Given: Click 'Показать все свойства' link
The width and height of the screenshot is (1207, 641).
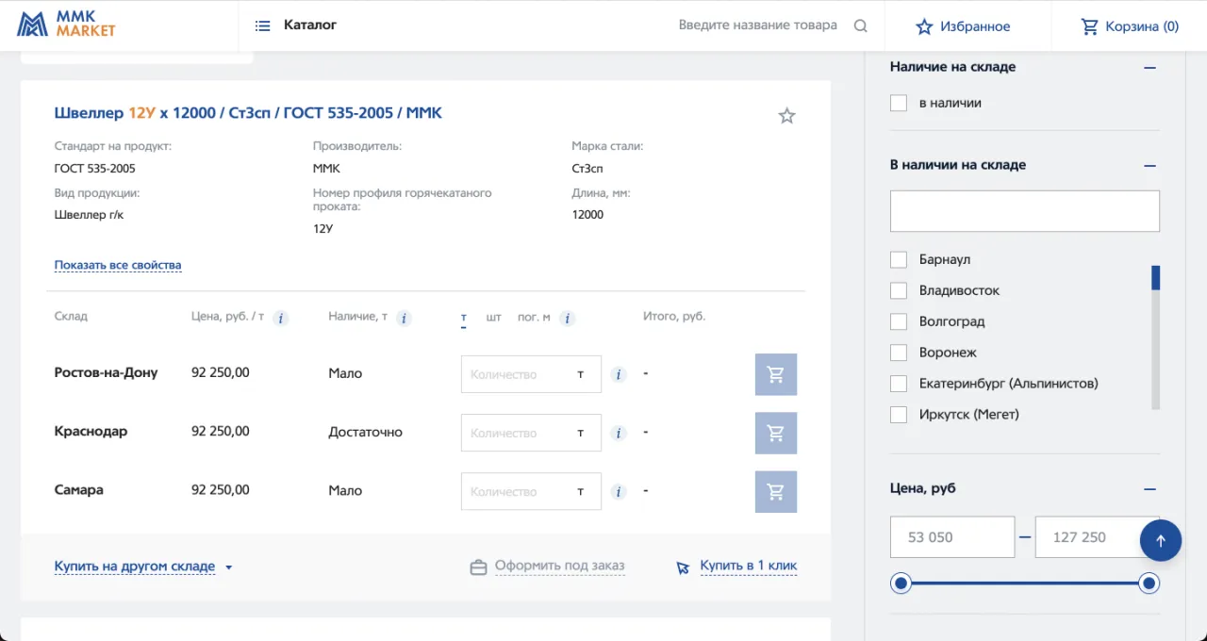Looking at the screenshot, I should click(118, 265).
